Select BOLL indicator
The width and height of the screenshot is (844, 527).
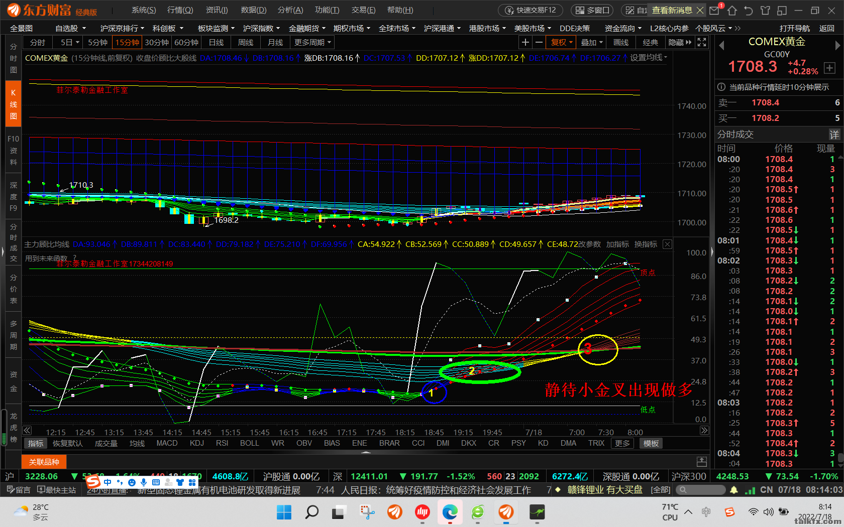(x=249, y=443)
